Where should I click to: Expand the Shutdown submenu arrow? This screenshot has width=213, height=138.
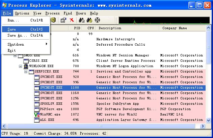coord(47,44)
